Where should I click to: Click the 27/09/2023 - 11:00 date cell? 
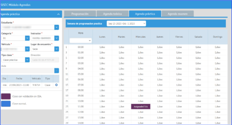click(x=19, y=85)
